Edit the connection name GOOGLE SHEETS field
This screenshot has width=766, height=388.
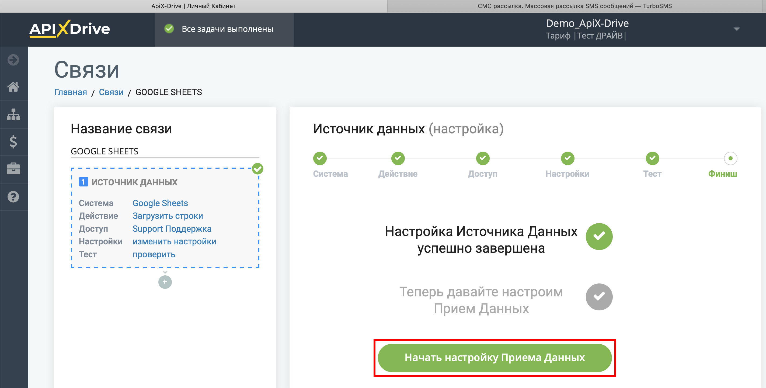point(165,151)
